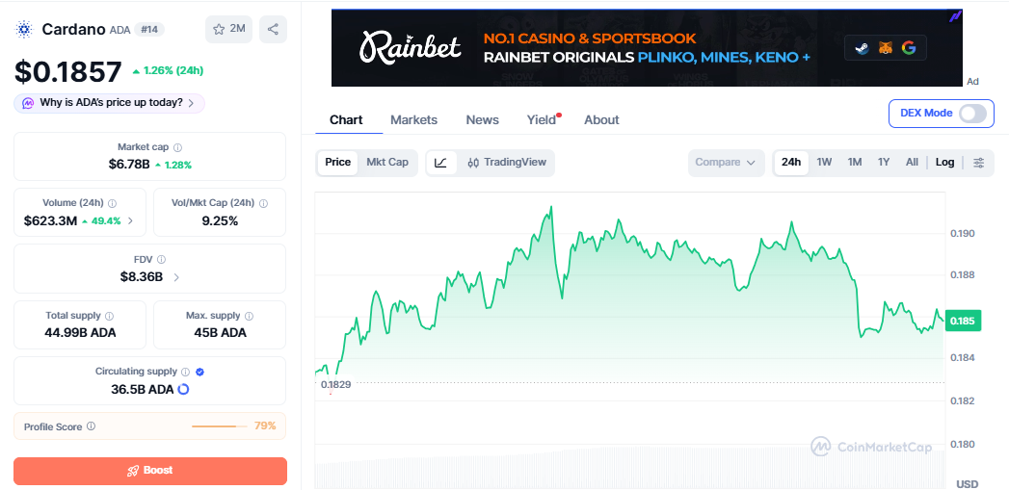
Task: Add Cardano to watchlist via star button
Action: pos(229,29)
